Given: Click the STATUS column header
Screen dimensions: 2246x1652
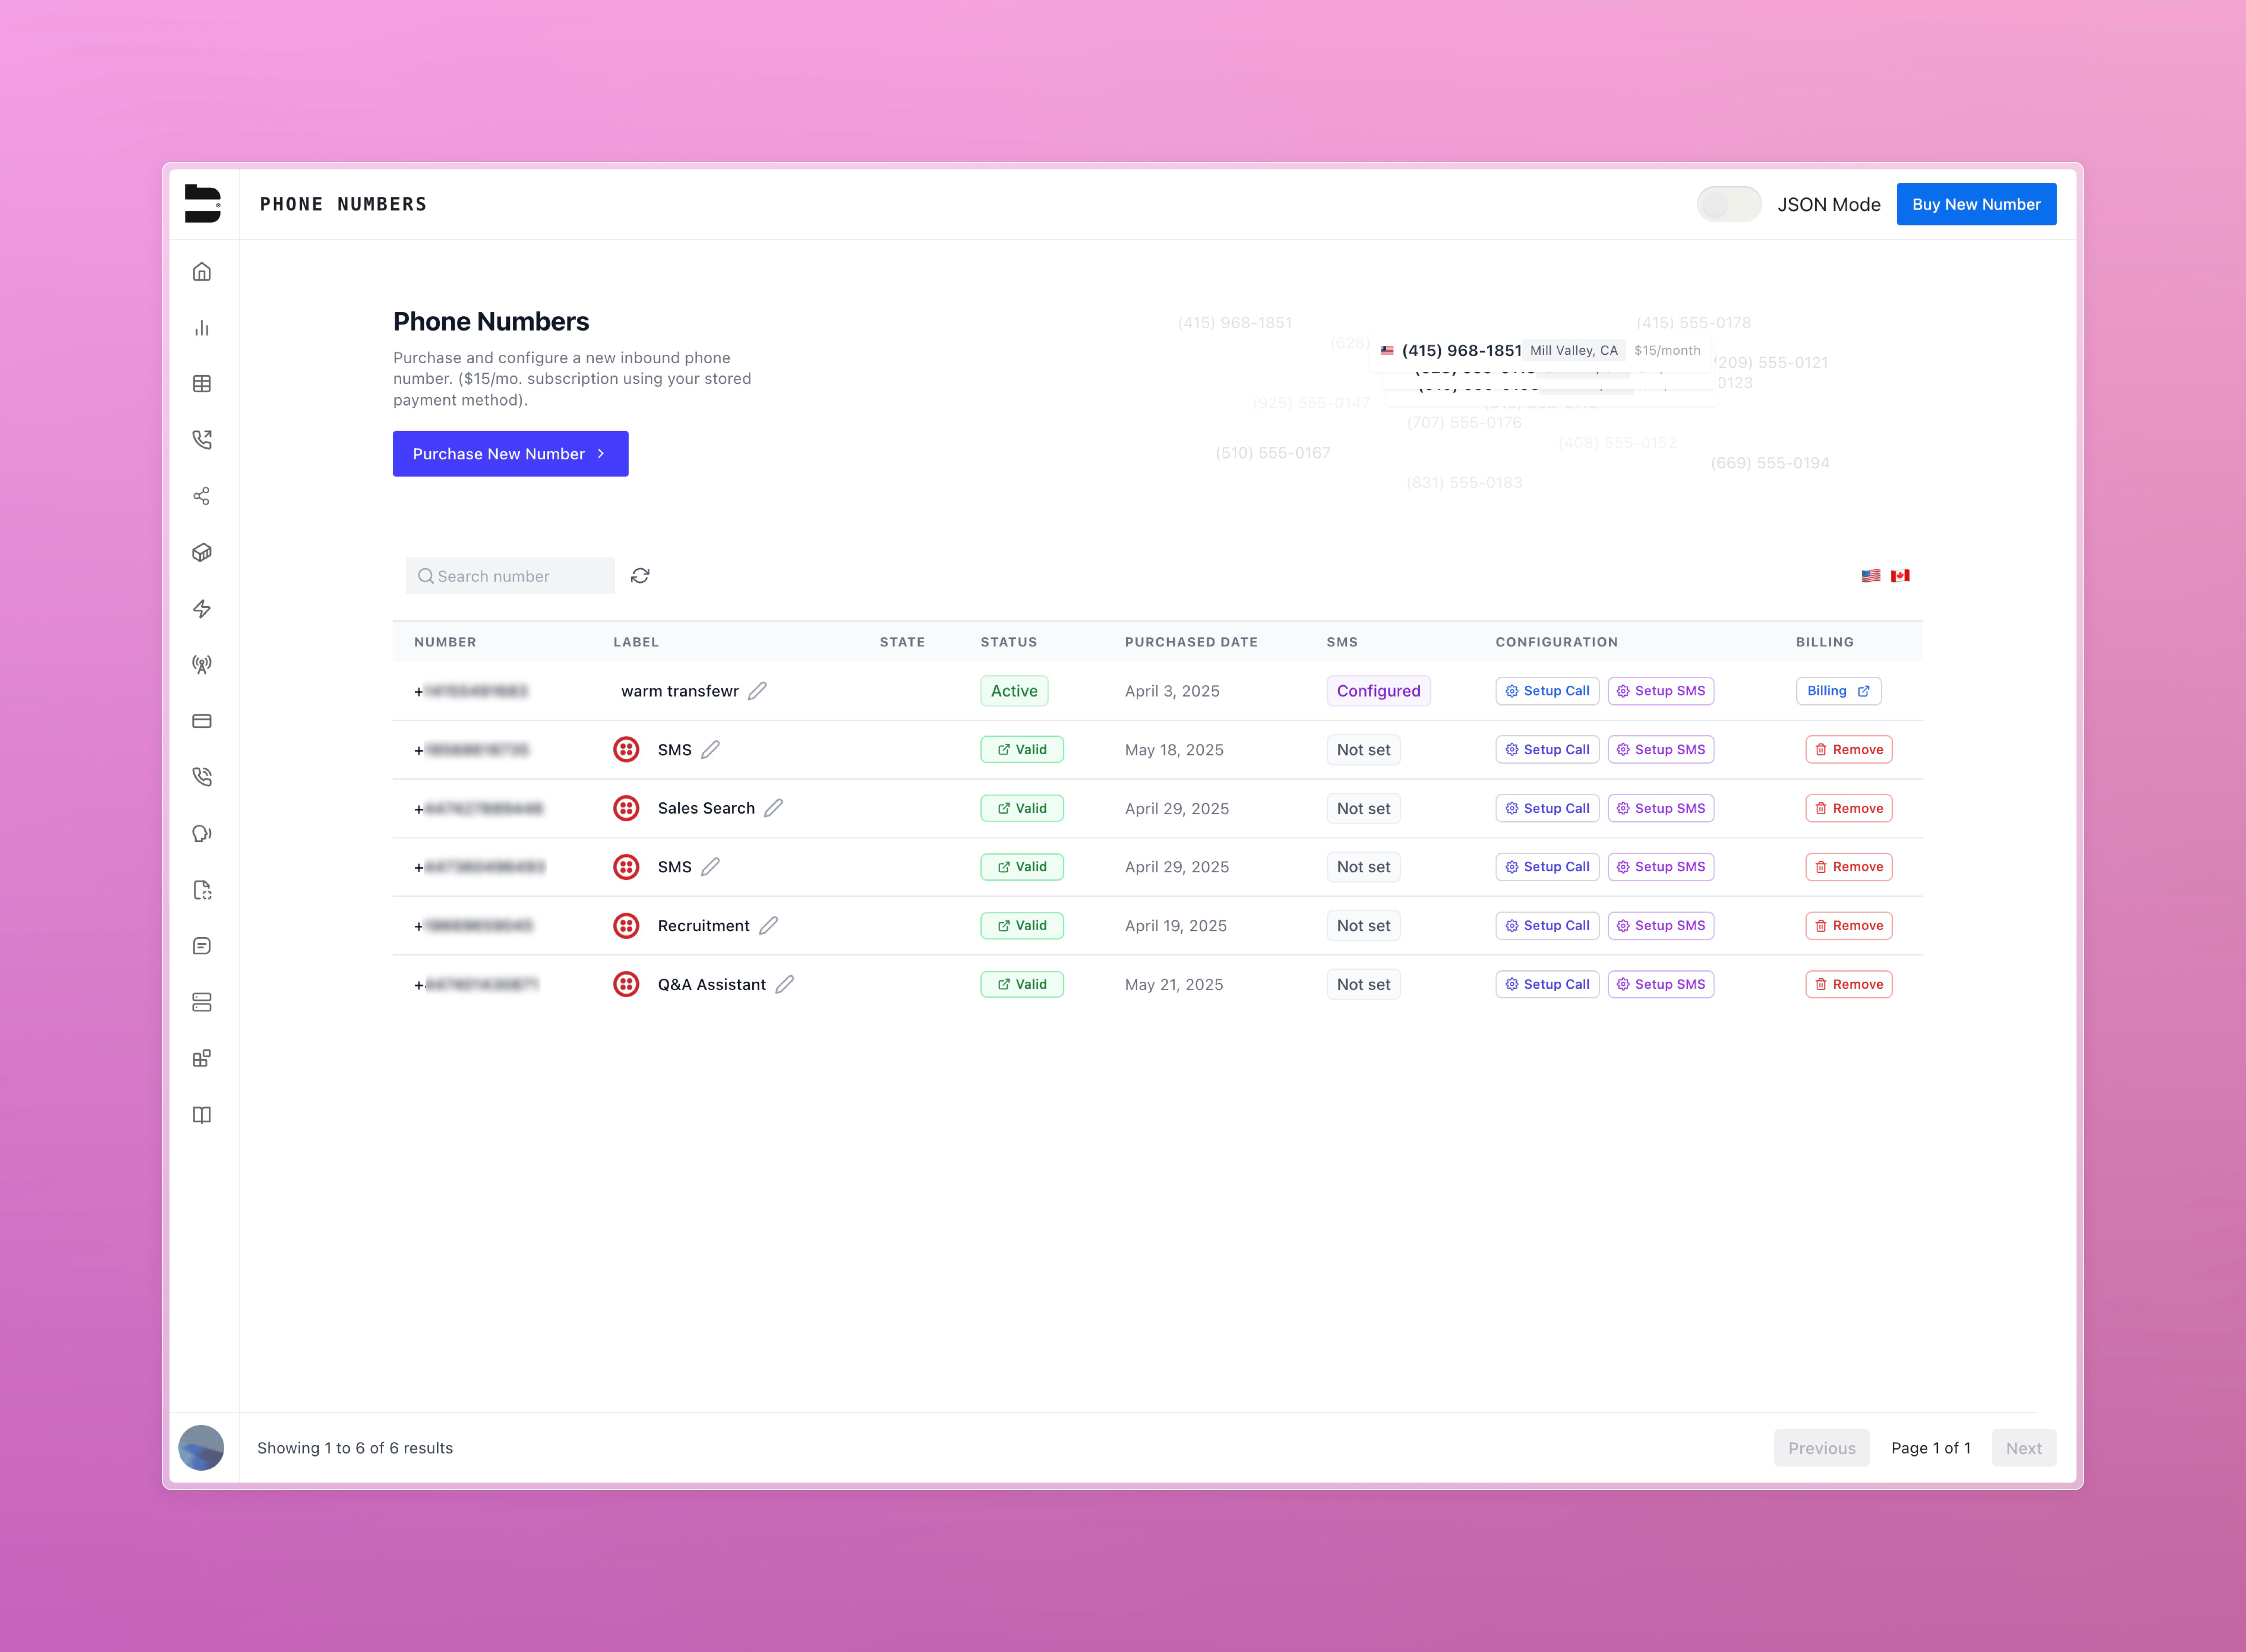Looking at the screenshot, I should click(1009, 642).
